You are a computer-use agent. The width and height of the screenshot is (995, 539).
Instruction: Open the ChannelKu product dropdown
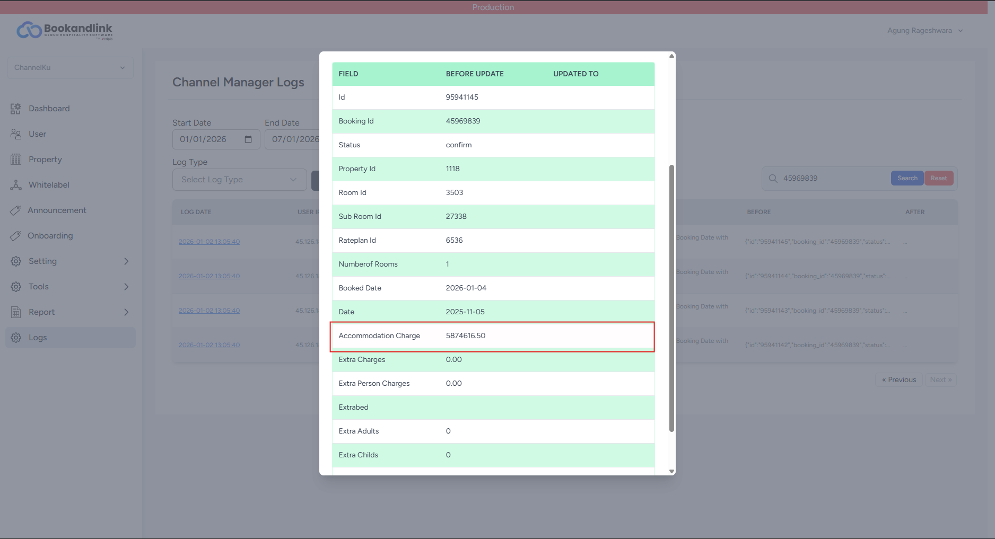click(70, 68)
